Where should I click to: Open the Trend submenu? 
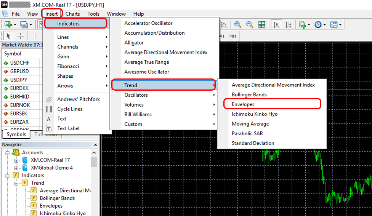[164, 85]
